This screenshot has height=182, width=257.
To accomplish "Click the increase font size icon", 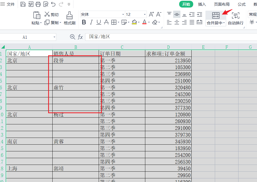I will click(151, 14).
